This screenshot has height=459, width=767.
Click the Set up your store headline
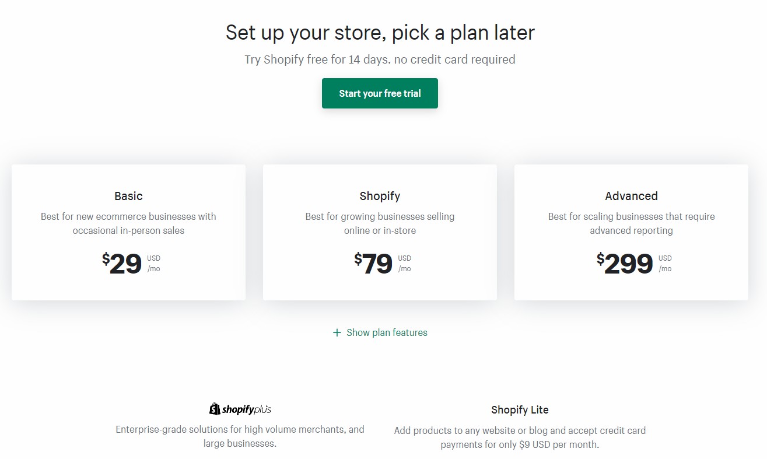380,33
